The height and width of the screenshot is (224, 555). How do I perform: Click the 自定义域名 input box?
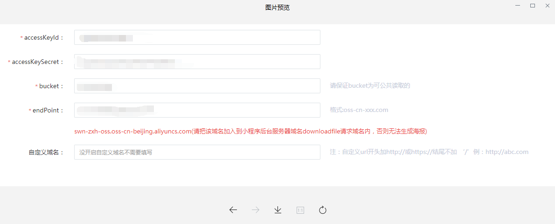[197, 152]
